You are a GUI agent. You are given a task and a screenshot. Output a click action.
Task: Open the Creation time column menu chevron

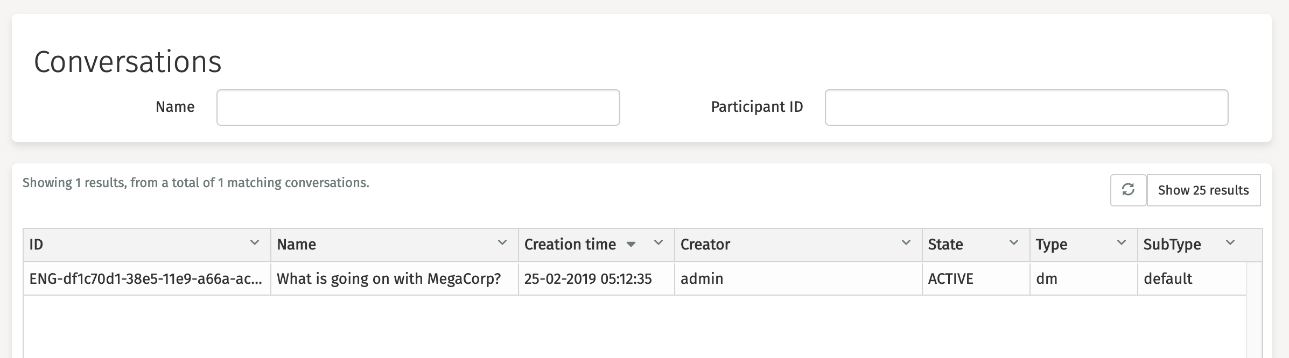pos(658,243)
